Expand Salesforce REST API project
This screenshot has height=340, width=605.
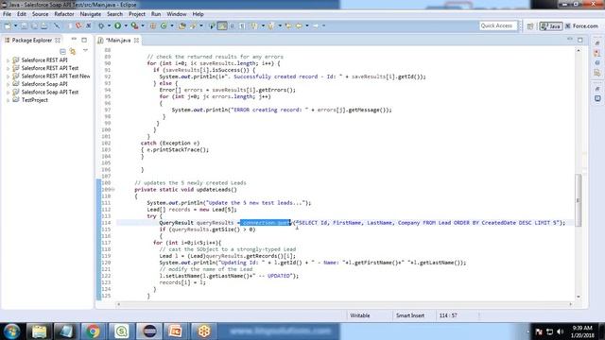(x=8, y=60)
